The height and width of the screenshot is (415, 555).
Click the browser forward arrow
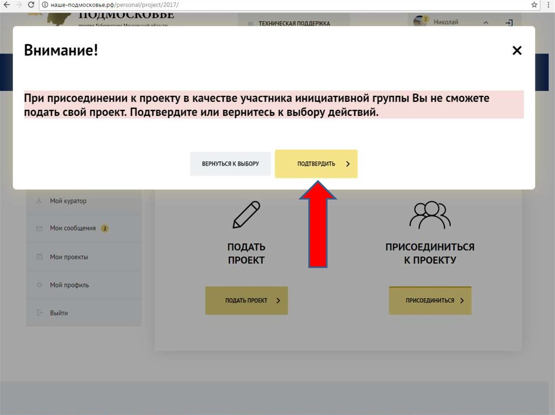pos(18,5)
